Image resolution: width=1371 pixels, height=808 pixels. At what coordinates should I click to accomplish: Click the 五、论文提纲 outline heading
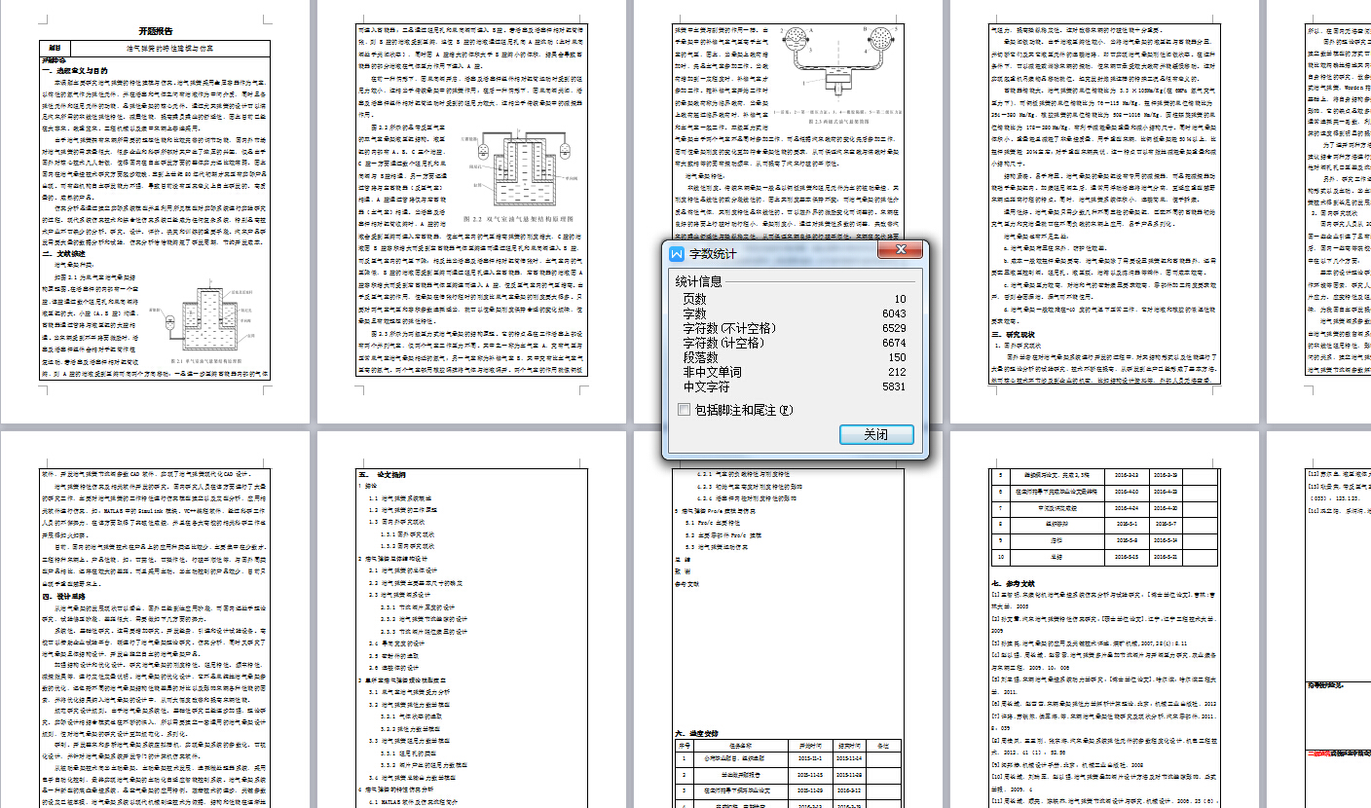pos(384,475)
